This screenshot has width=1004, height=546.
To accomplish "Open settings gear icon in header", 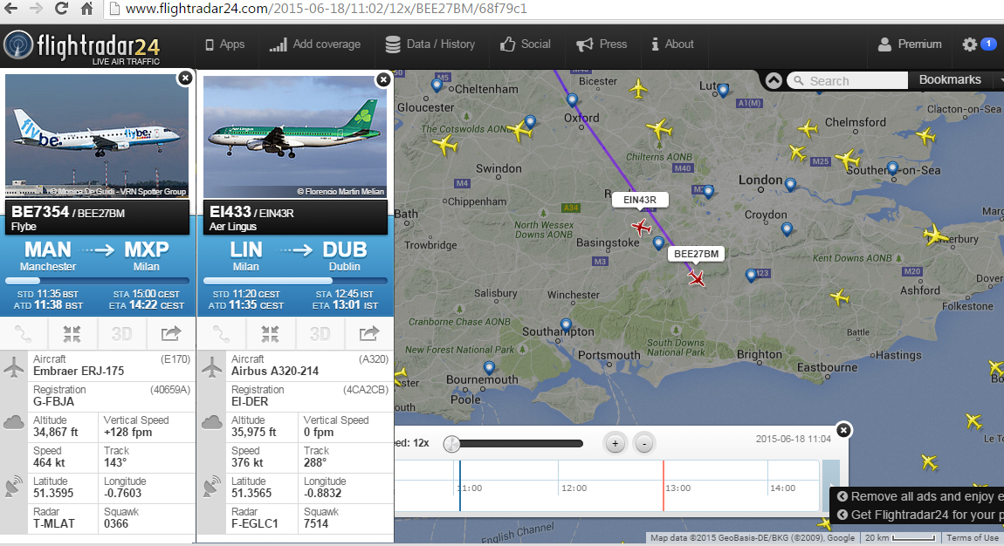I will click(x=970, y=44).
